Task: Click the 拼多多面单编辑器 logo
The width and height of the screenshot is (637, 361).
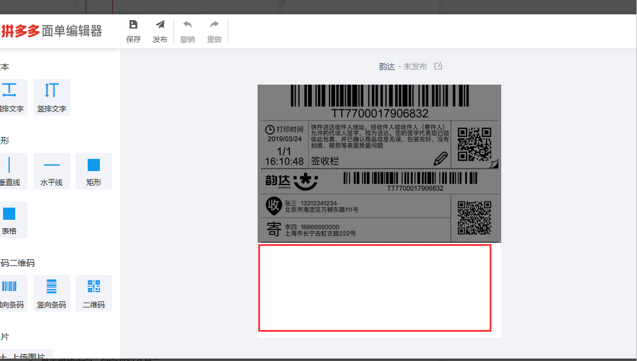Action: [51, 31]
